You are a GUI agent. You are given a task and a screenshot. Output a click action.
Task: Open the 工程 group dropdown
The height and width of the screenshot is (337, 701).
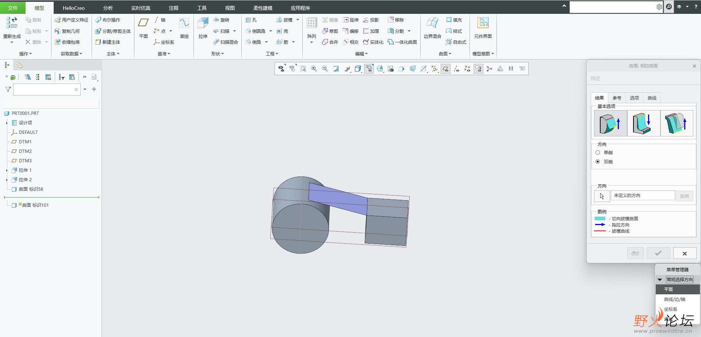tap(272, 54)
